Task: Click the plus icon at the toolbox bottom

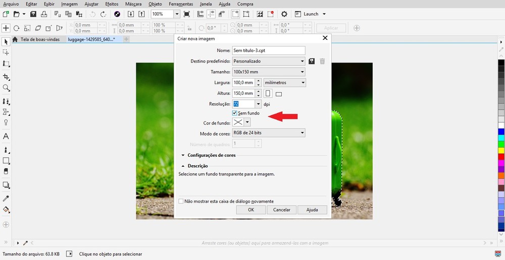Action: 6,224
